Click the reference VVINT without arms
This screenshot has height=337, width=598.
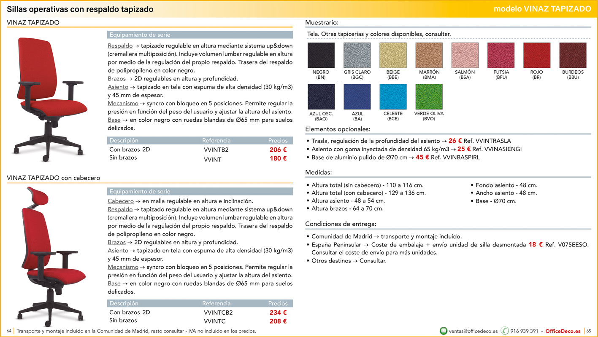[213, 159]
